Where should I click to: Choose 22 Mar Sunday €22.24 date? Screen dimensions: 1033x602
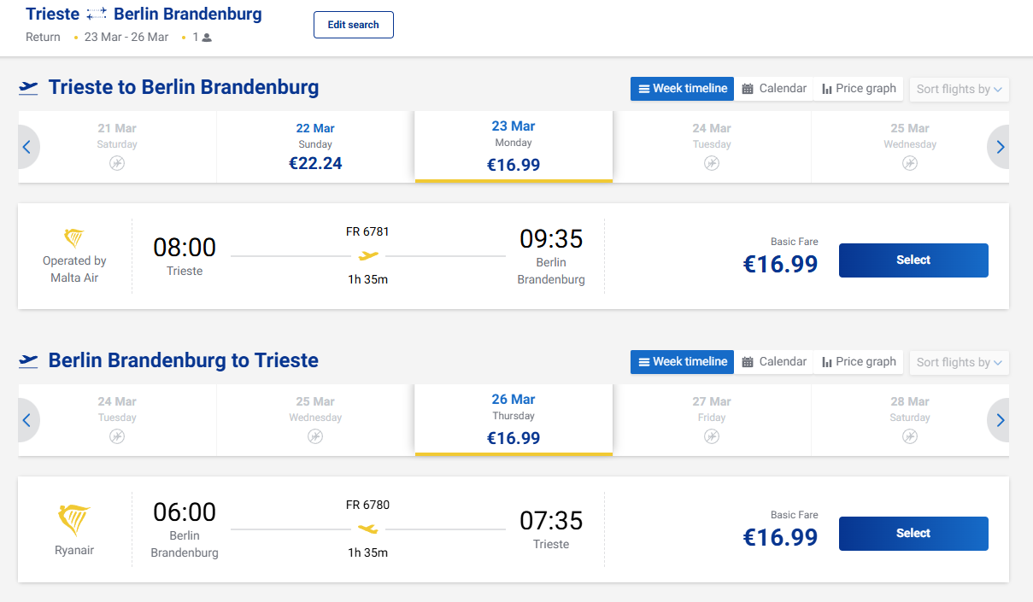tap(315, 147)
